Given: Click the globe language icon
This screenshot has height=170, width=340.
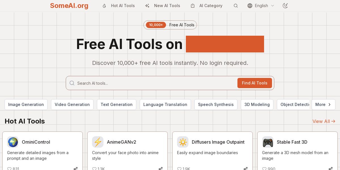Looking at the screenshot, I should point(250,6).
